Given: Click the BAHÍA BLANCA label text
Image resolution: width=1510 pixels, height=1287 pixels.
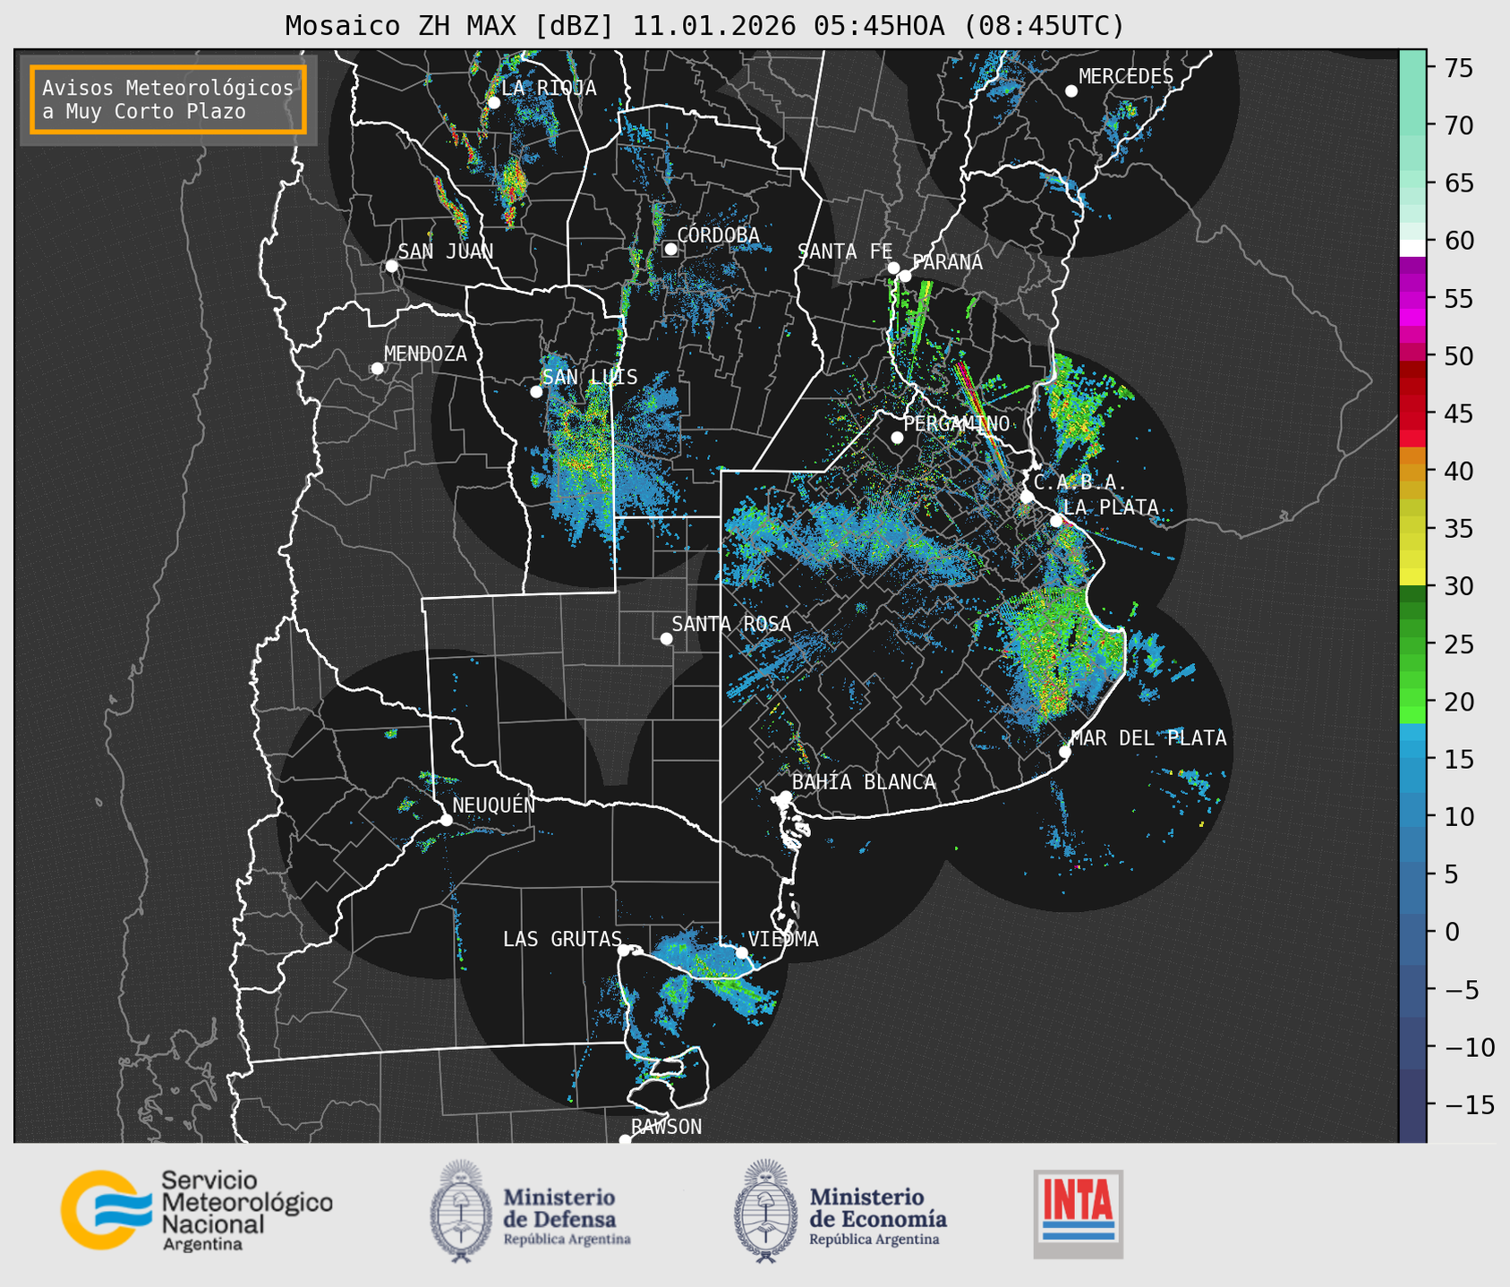Looking at the screenshot, I should coord(864,782).
